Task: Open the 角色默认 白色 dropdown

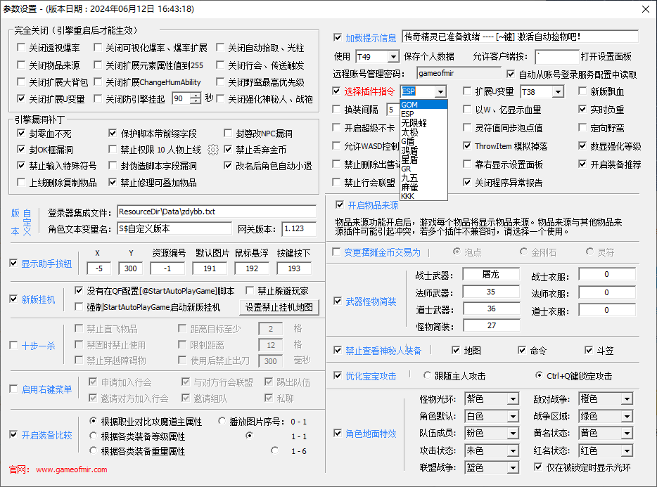Action: (513, 416)
